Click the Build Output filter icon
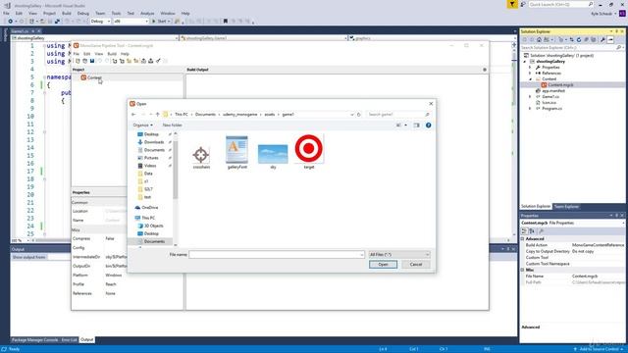 [484, 70]
